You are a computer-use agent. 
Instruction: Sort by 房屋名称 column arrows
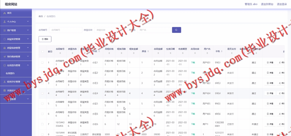(72, 53)
